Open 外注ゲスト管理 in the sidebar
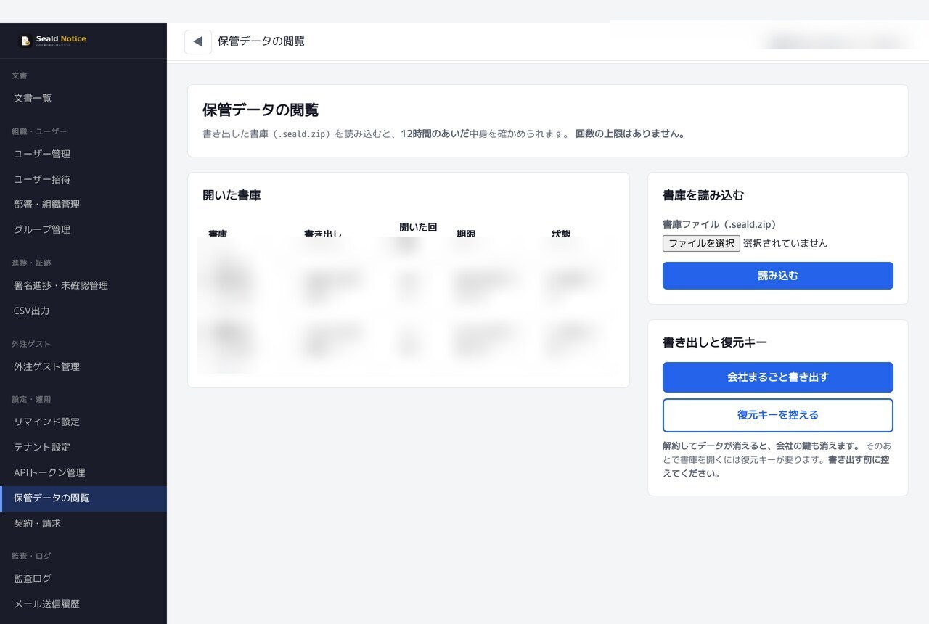 click(83, 366)
